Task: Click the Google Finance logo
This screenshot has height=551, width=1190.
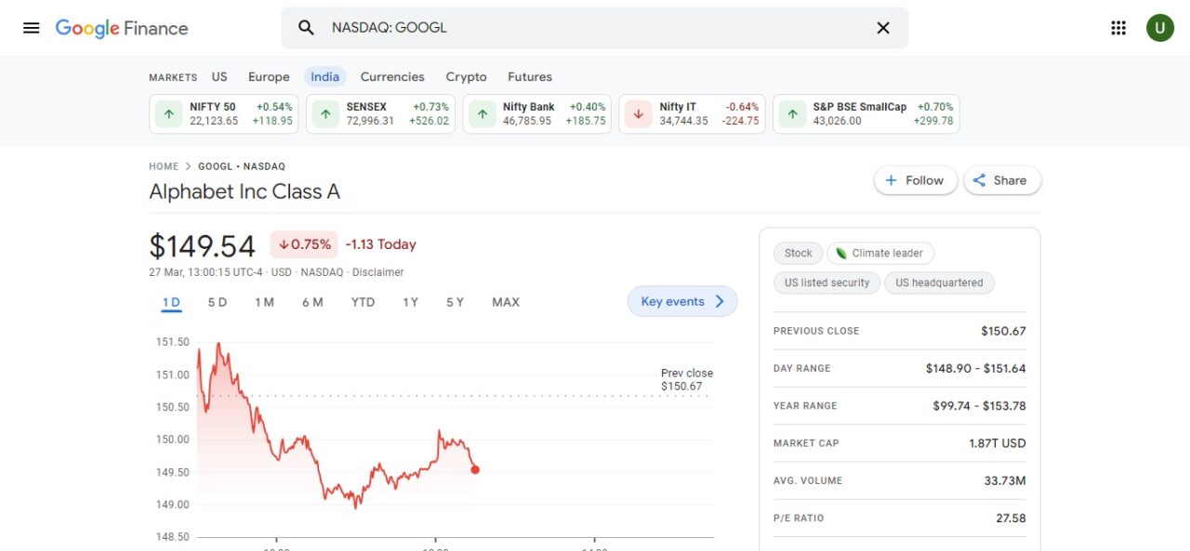Action: tap(122, 28)
